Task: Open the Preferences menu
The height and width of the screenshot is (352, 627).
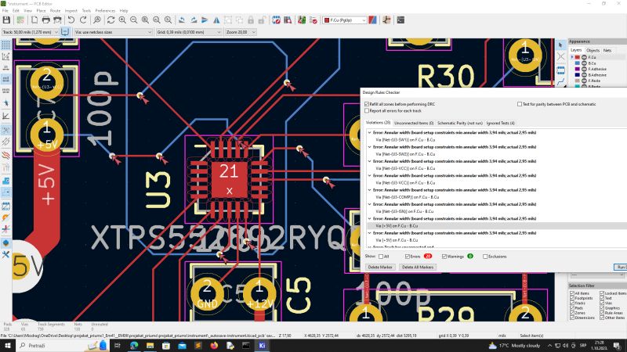Action: 105,11
